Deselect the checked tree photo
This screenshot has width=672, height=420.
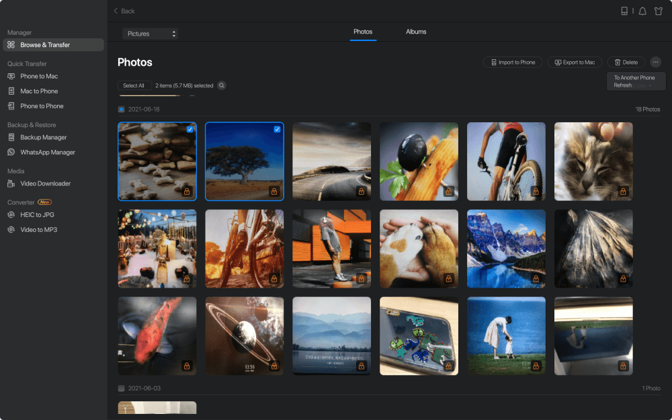[276, 130]
